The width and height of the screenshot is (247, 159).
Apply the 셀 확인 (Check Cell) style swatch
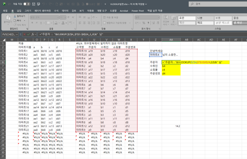pyautogui.click(x=239, y=23)
